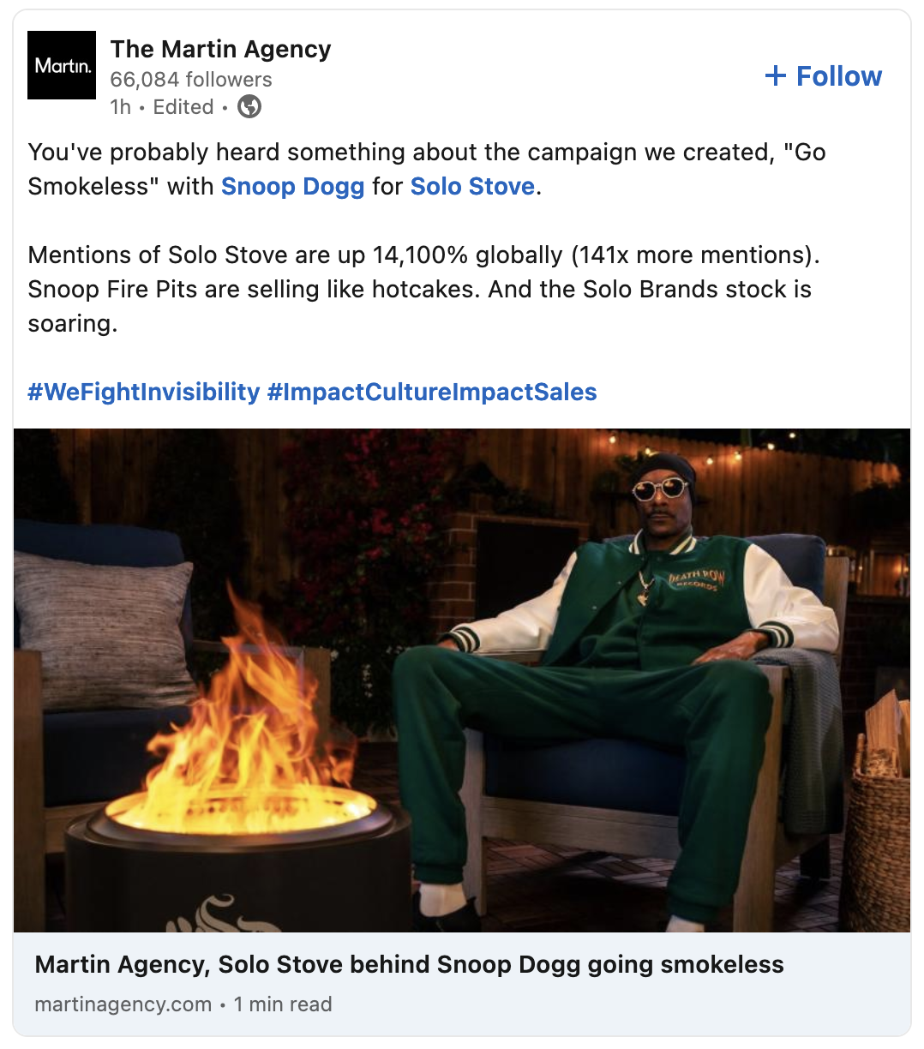Open the Snoop Dogg mention link

coord(292,187)
